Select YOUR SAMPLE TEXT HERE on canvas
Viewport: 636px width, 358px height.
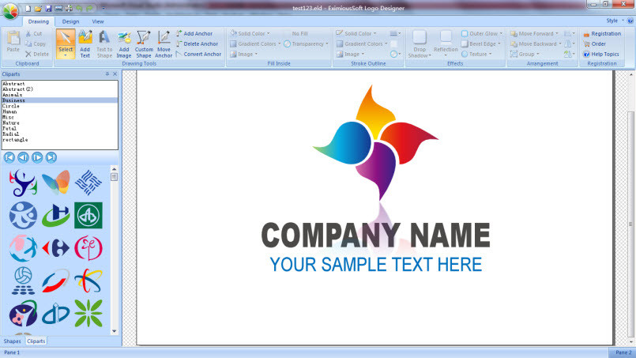376,265
